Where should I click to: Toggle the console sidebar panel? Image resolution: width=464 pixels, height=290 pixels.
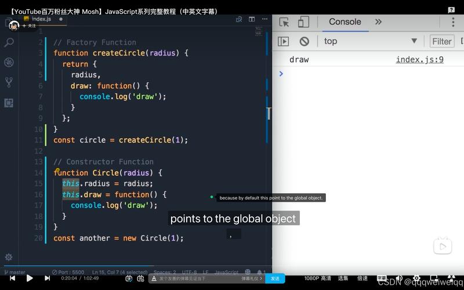(283, 41)
